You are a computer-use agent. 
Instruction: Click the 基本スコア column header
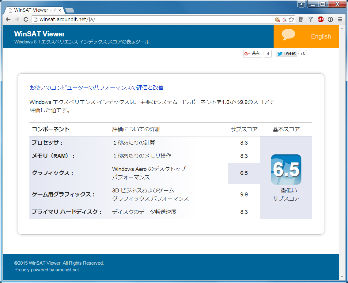pyautogui.click(x=286, y=129)
